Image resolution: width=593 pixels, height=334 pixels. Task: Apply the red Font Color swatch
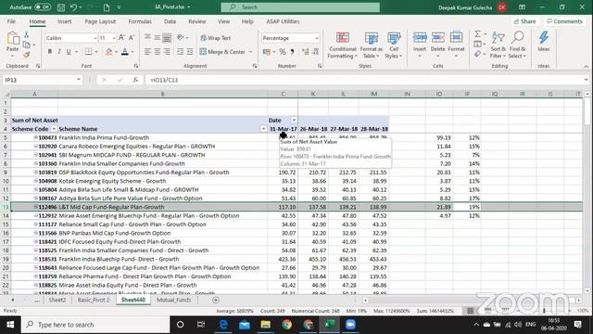[x=125, y=52]
